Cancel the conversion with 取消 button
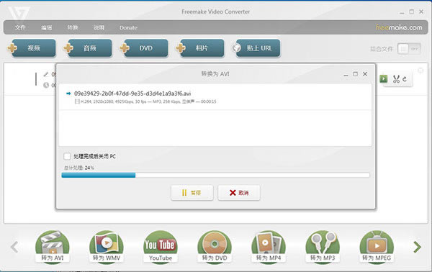 tap(239, 193)
